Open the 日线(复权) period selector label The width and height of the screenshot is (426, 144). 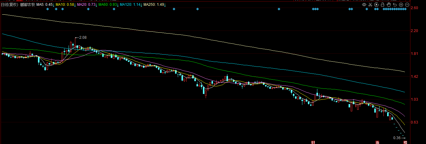(10, 5)
